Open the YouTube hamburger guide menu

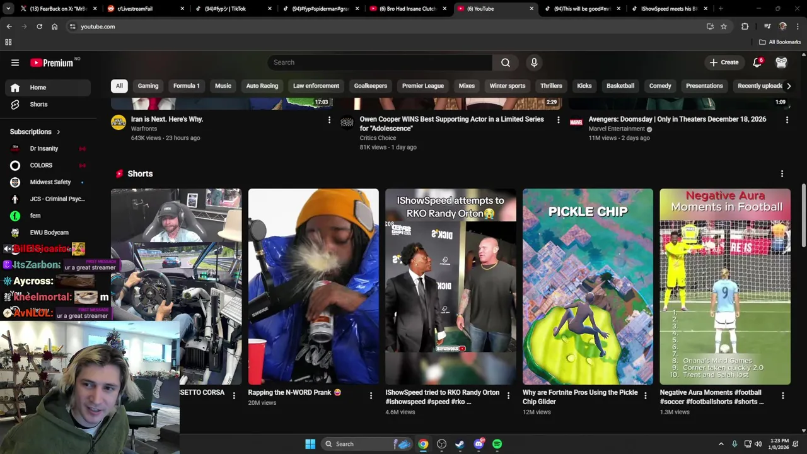click(15, 62)
